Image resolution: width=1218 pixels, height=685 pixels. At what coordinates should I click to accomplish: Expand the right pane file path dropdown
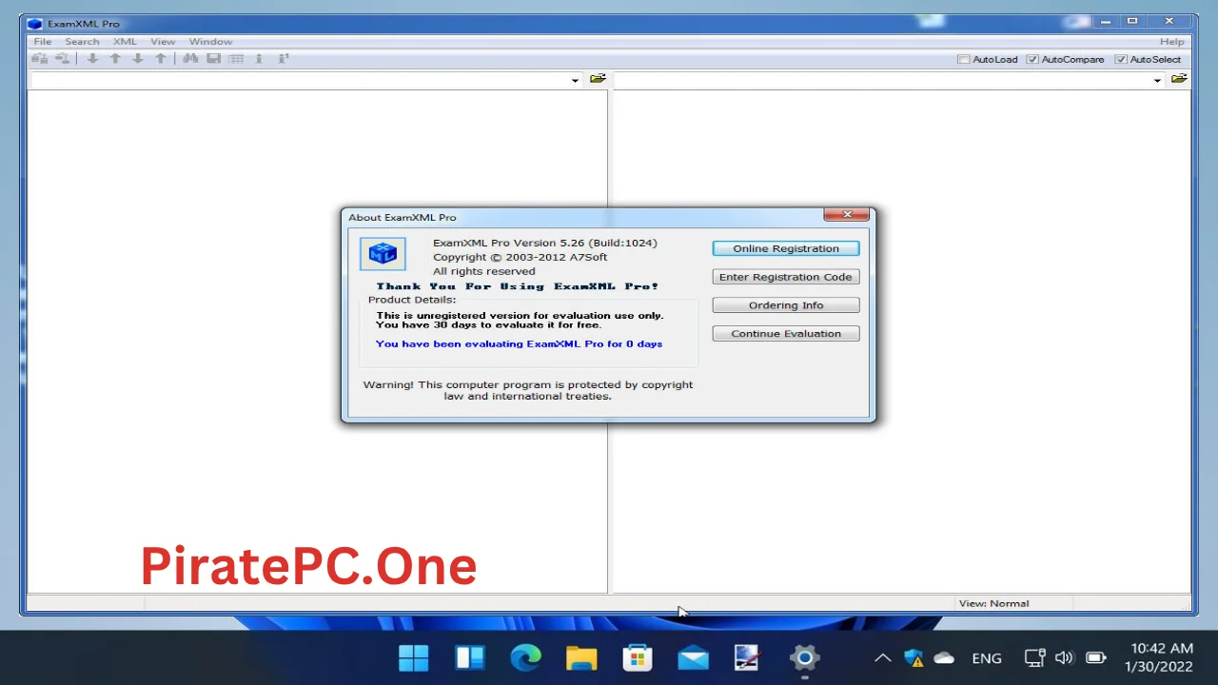(1157, 80)
